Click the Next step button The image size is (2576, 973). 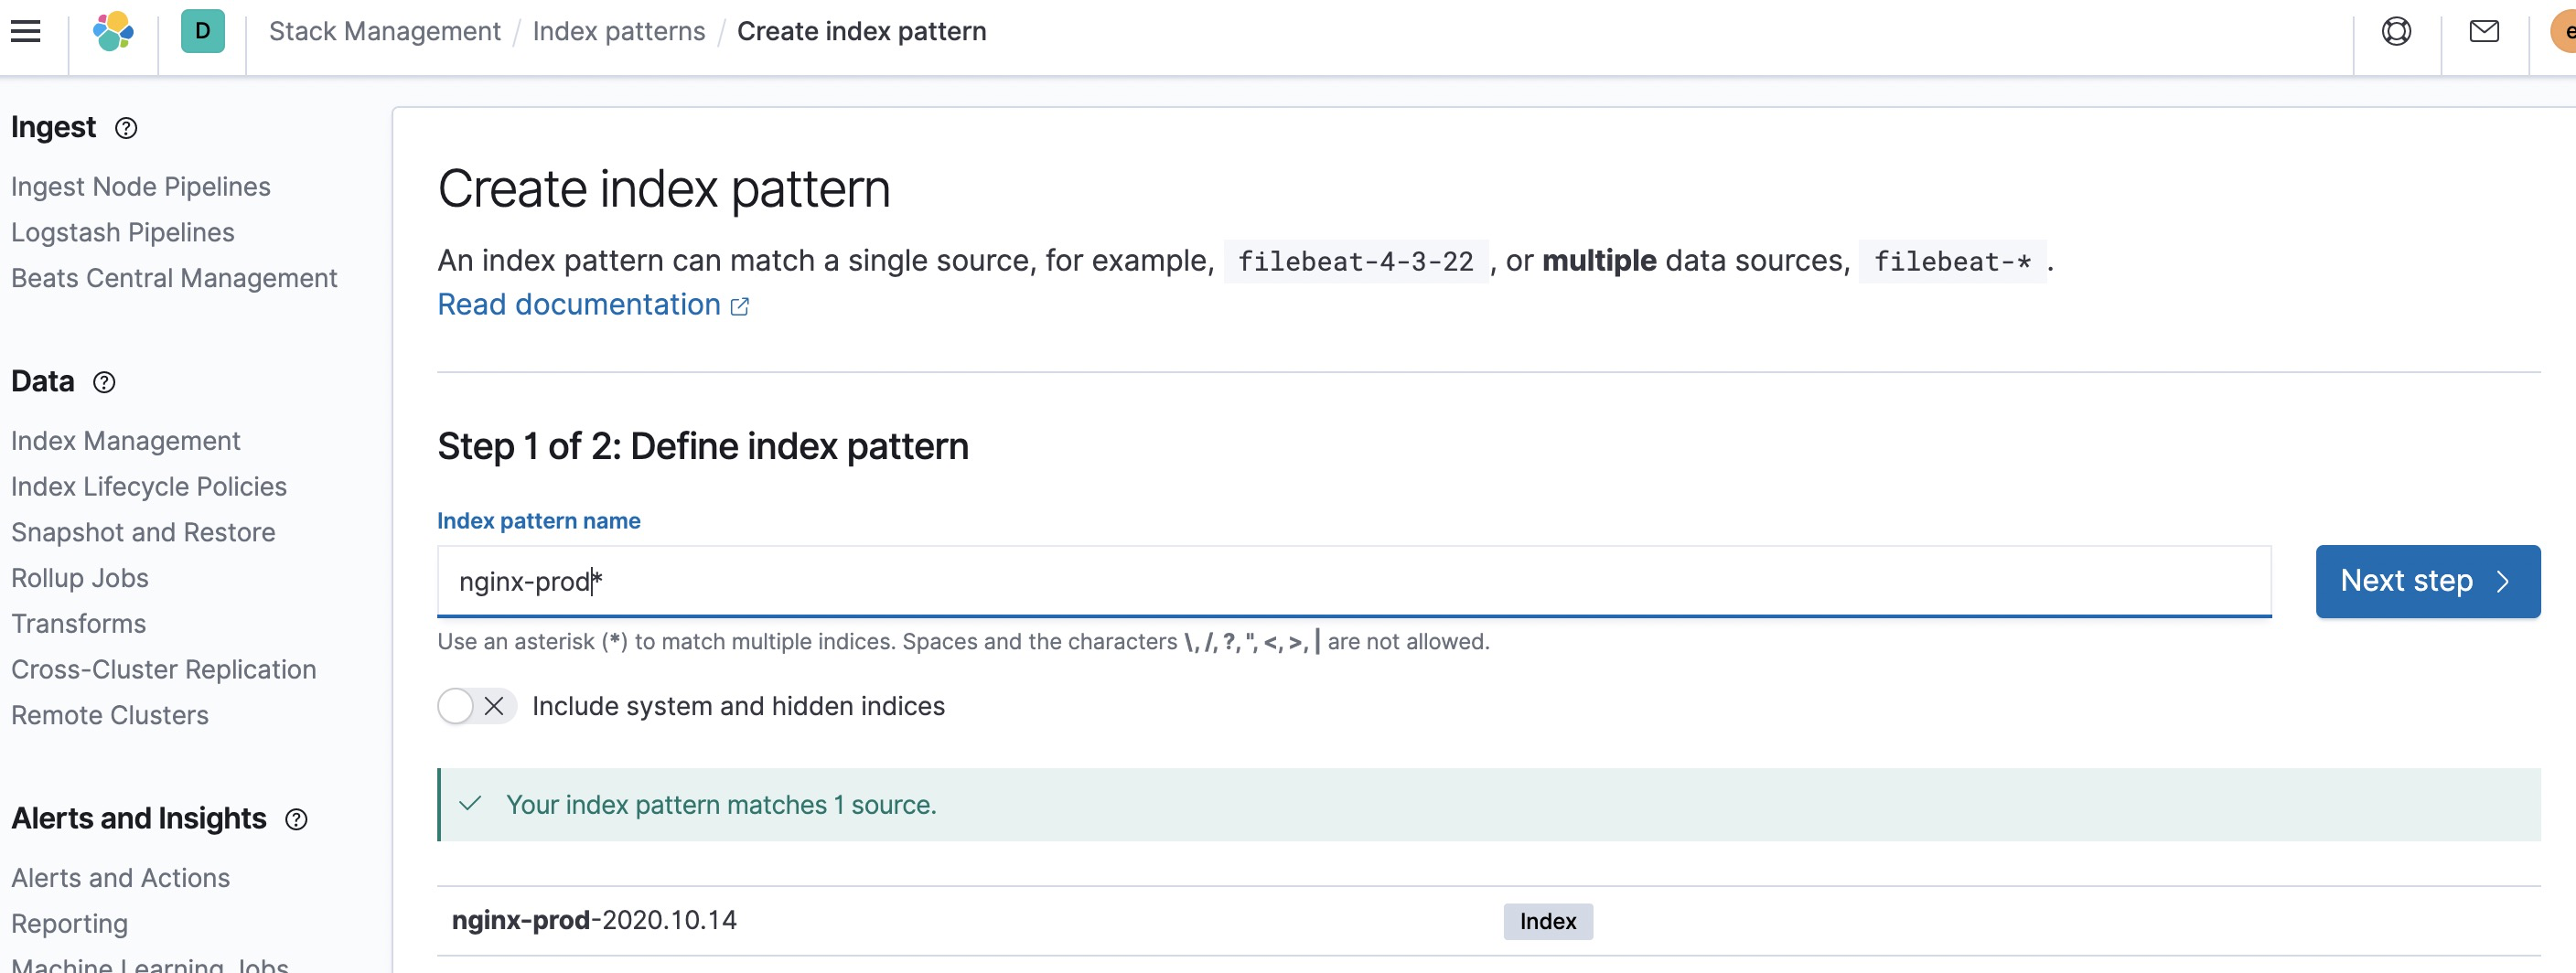tap(2427, 581)
